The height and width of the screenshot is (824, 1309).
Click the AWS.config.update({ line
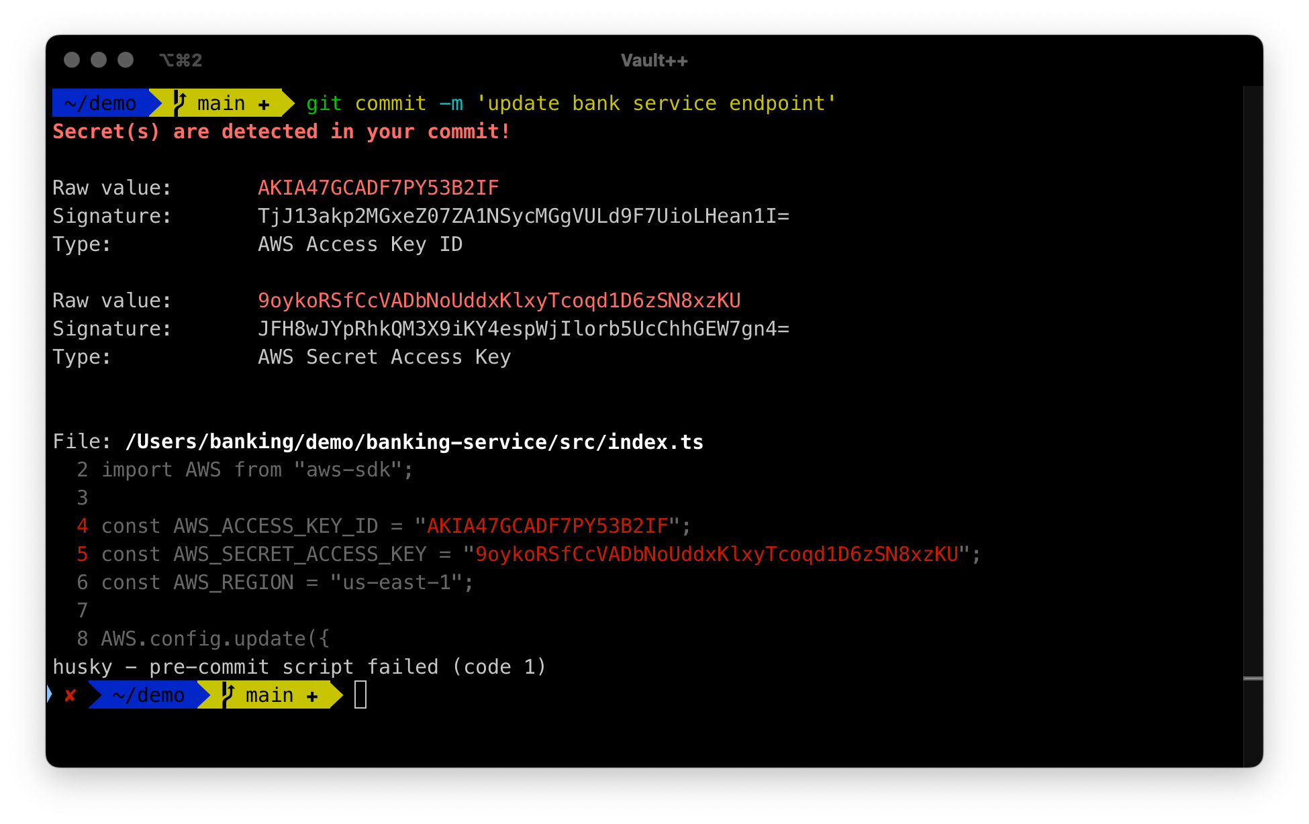point(215,639)
